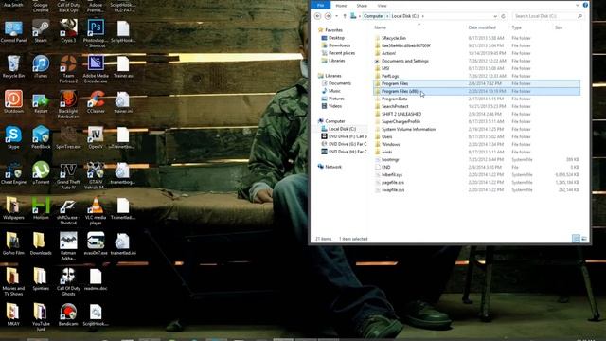Screen dimensions: 606x341
Task: Open the Control Panel desktop icon
Action: (x=13, y=31)
